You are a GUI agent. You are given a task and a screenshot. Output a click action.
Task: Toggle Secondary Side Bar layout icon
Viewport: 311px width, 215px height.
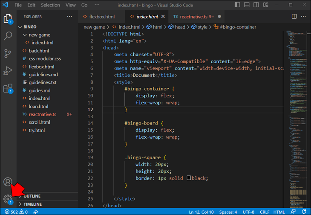tap(256, 5)
